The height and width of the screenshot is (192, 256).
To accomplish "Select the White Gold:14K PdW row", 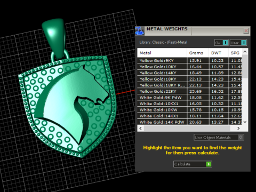I will 190,122.
